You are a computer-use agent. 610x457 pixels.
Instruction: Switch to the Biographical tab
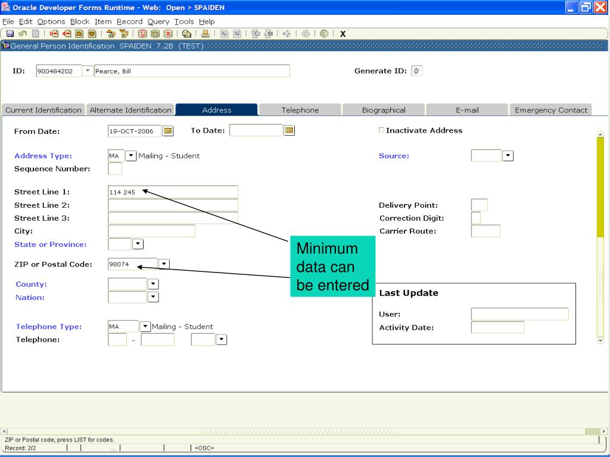pos(384,110)
